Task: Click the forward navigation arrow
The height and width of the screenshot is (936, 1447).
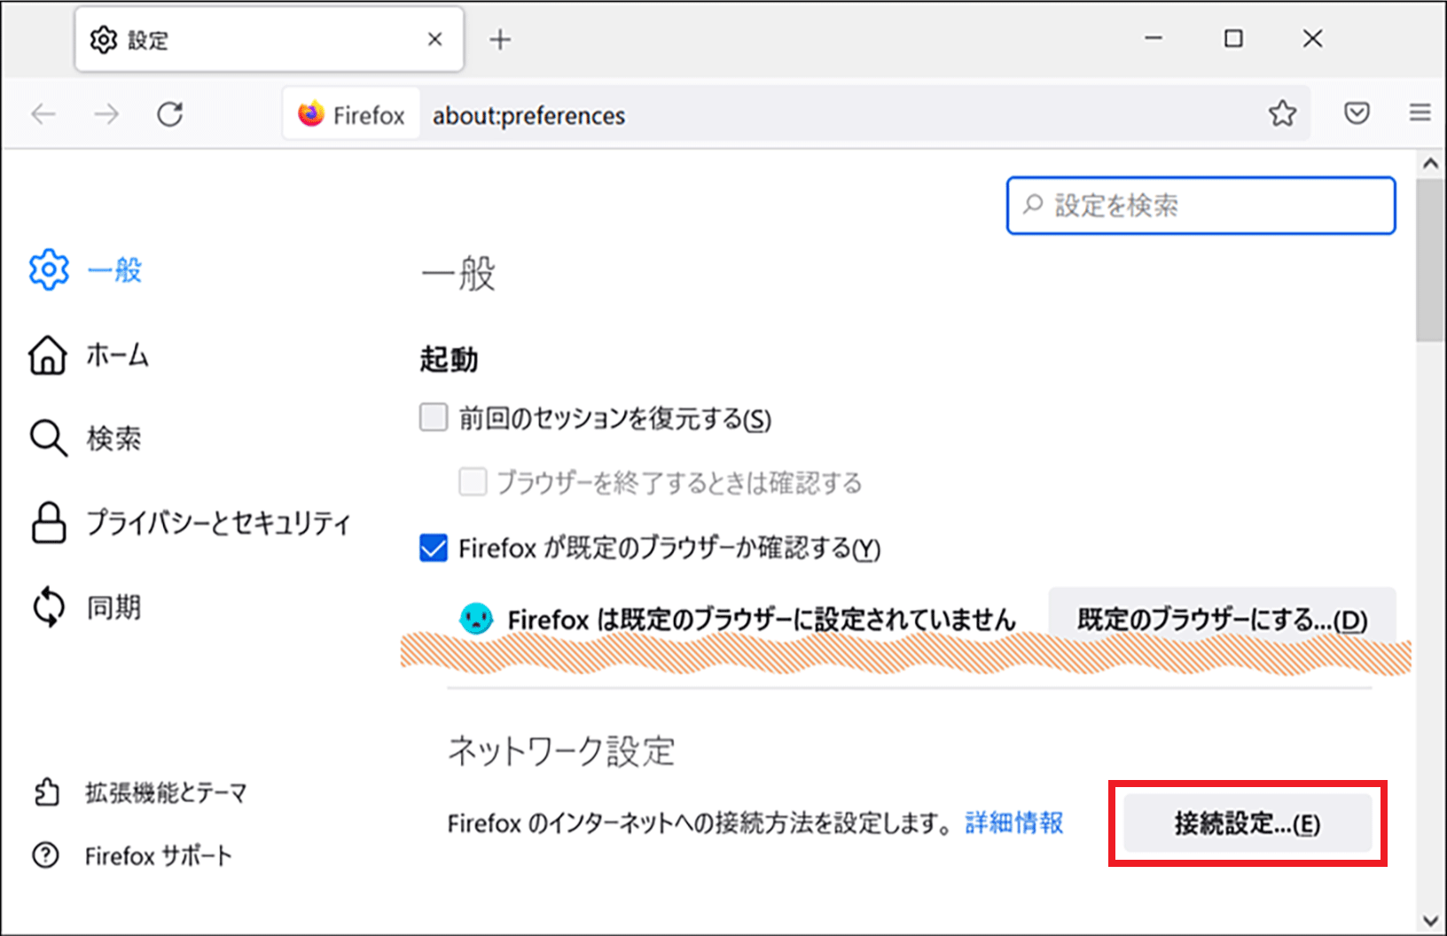Action: [x=106, y=114]
